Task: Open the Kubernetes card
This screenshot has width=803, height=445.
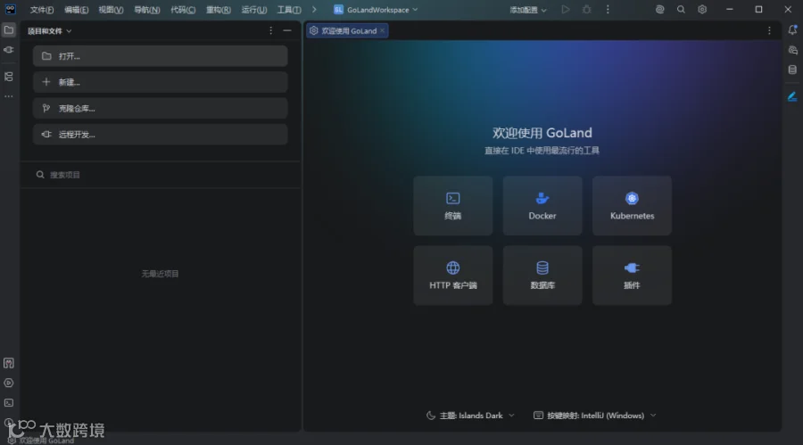Action: (632, 206)
